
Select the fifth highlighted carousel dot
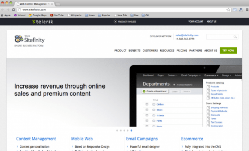point(131,131)
